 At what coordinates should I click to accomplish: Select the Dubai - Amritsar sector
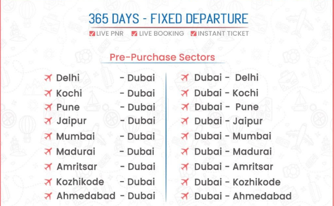pos(233,167)
